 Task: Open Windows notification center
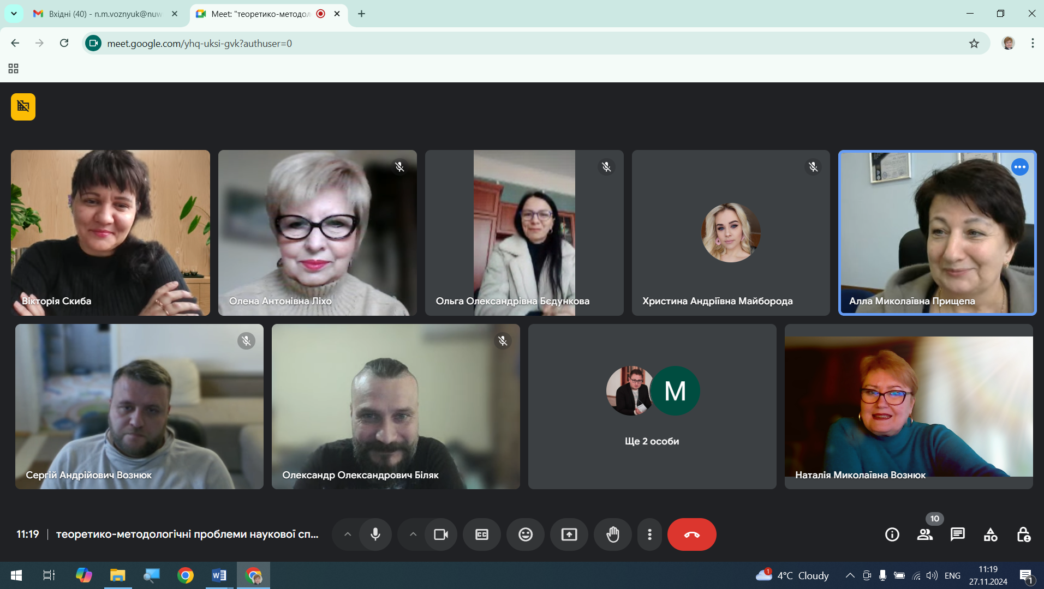click(x=1026, y=575)
